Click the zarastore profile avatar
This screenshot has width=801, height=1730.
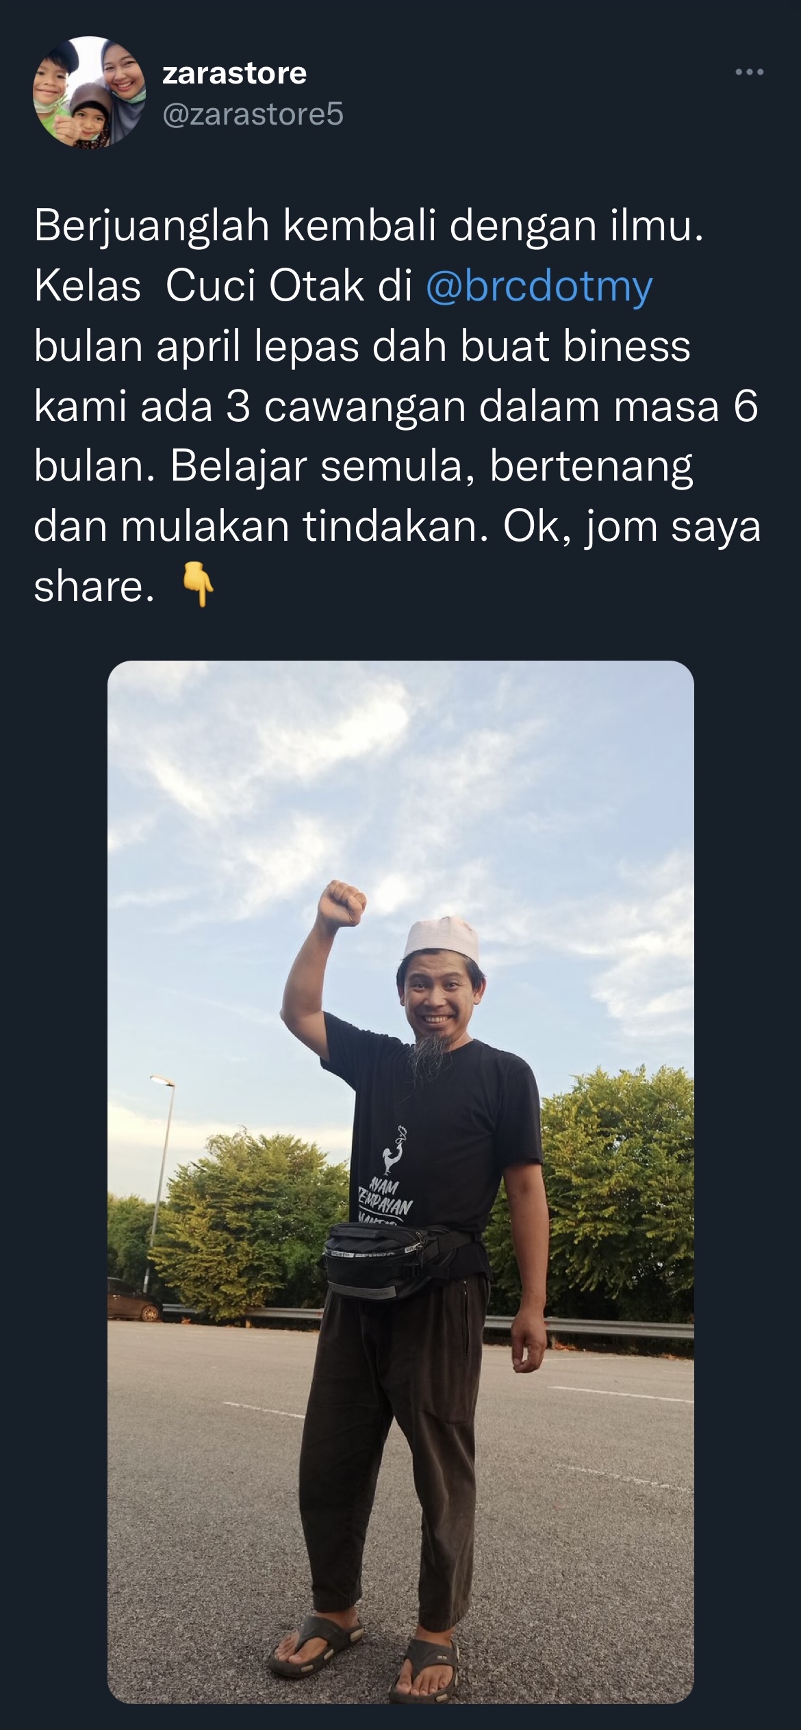[89, 92]
